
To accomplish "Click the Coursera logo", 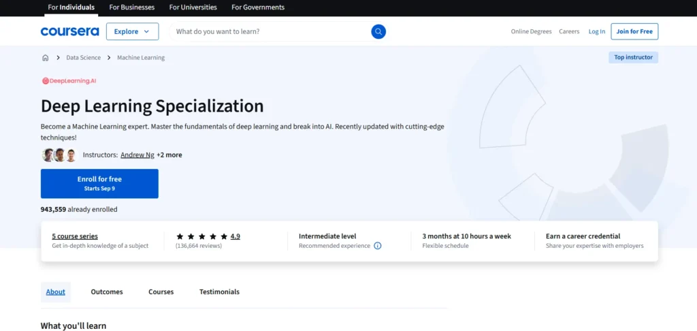I will pyautogui.click(x=69, y=31).
